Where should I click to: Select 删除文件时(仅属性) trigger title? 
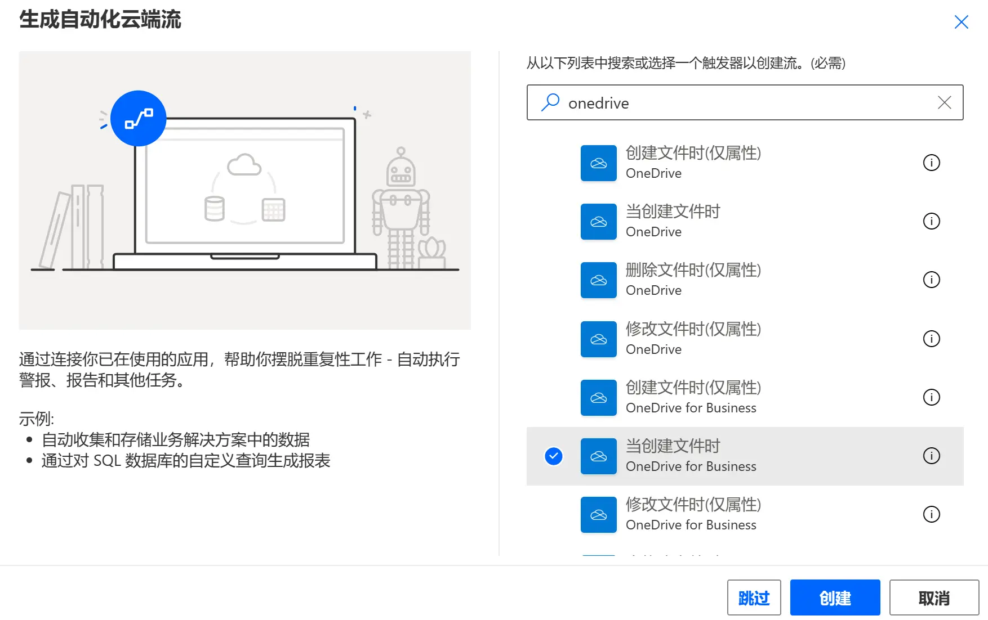693,270
